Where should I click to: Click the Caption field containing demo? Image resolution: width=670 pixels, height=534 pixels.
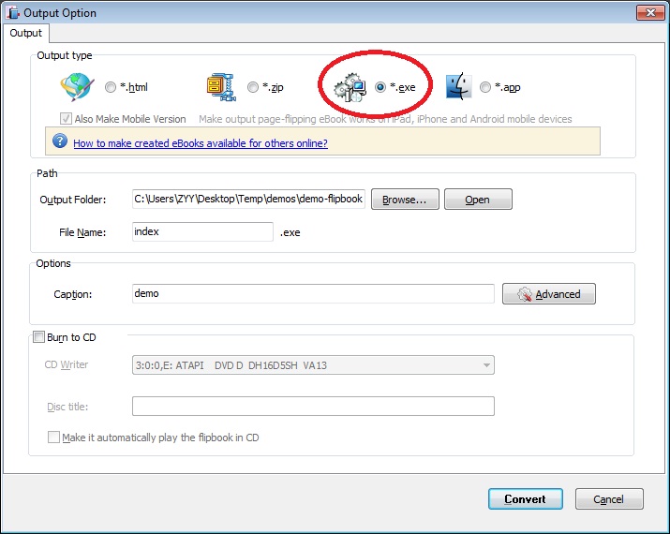click(313, 294)
